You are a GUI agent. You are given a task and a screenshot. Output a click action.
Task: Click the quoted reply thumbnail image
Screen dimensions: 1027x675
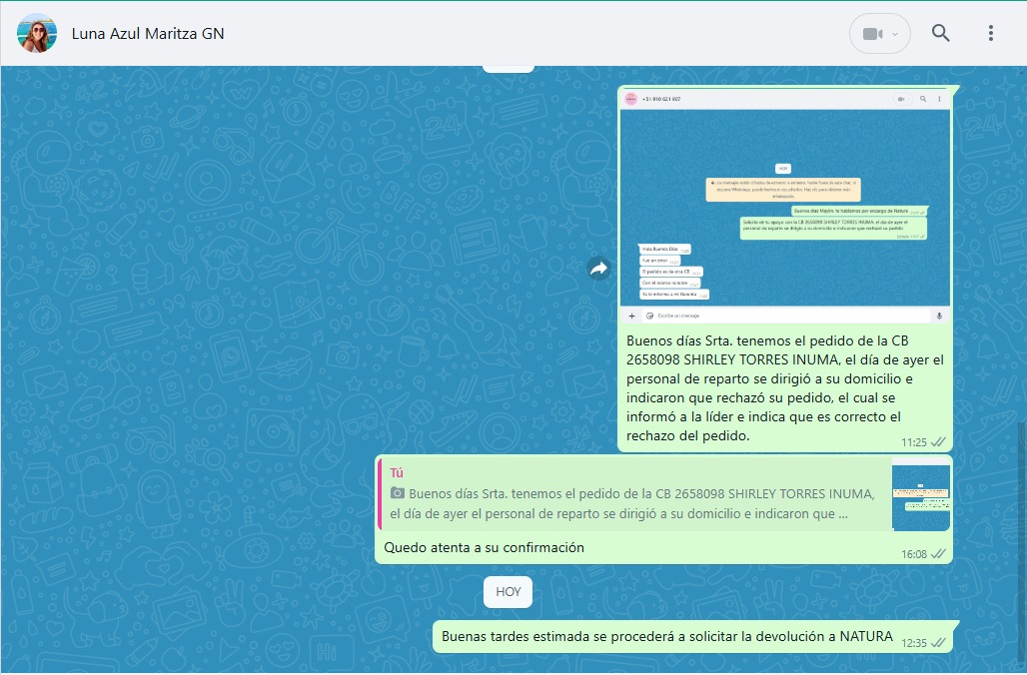pyautogui.click(x=920, y=497)
